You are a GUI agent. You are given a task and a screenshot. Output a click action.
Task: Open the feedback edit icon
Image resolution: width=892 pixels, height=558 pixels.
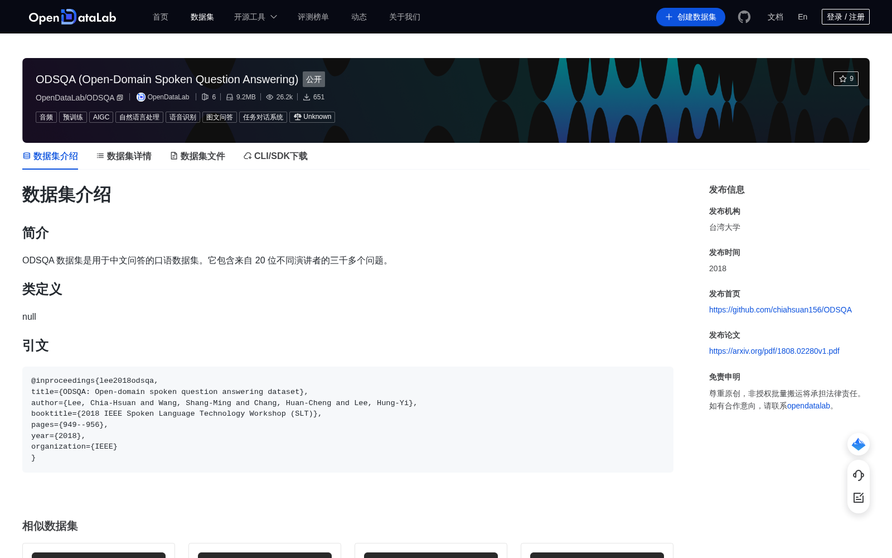click(x=859, y=498)
